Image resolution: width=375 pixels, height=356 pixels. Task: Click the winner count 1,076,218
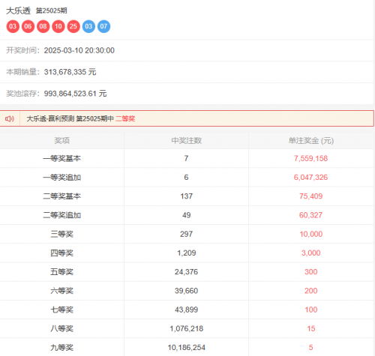click(x=187, y=328)
